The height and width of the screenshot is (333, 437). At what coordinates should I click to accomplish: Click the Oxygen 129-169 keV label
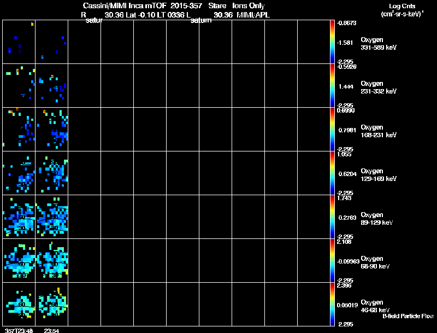coord(379,175)
